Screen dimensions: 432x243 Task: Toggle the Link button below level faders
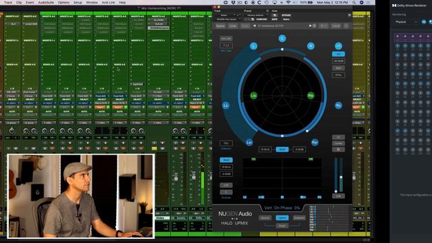[x=338, y=196]
